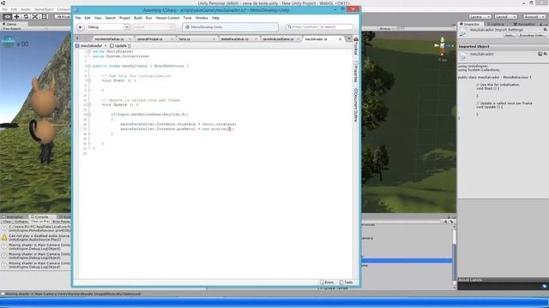Open Unity Layout dropdown

point(505,17)
